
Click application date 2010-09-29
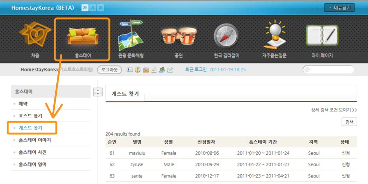click(207, 165)
